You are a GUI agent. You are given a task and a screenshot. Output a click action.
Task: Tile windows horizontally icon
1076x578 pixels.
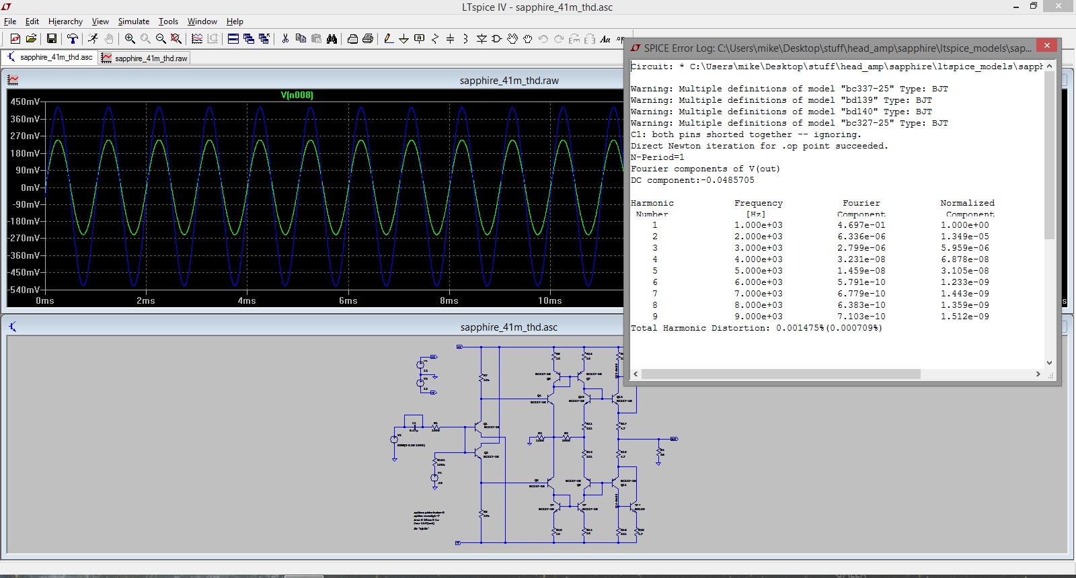tap(233, 39)
